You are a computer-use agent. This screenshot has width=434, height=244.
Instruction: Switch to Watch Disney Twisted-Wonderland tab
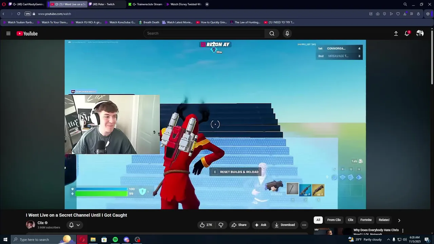pyautogui.click(x=184, y=4)
